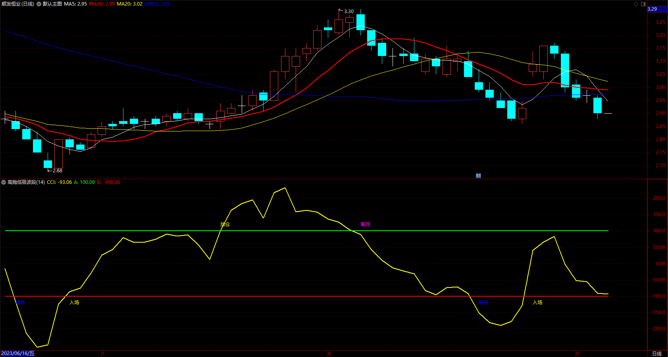Open the dropdown next to 默认主图
The width and height of the screenshot is (668, 357).
[39, 4]
